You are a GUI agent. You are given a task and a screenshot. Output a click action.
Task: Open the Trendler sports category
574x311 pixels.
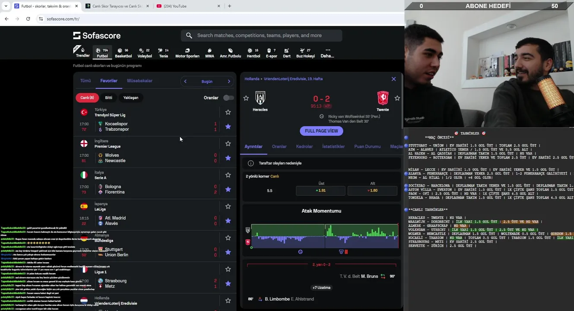point(82,52)
